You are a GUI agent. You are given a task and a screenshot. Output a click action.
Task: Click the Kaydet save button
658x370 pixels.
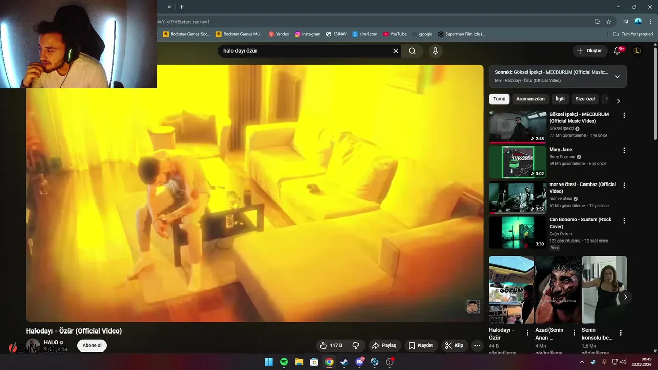point(421,345)
